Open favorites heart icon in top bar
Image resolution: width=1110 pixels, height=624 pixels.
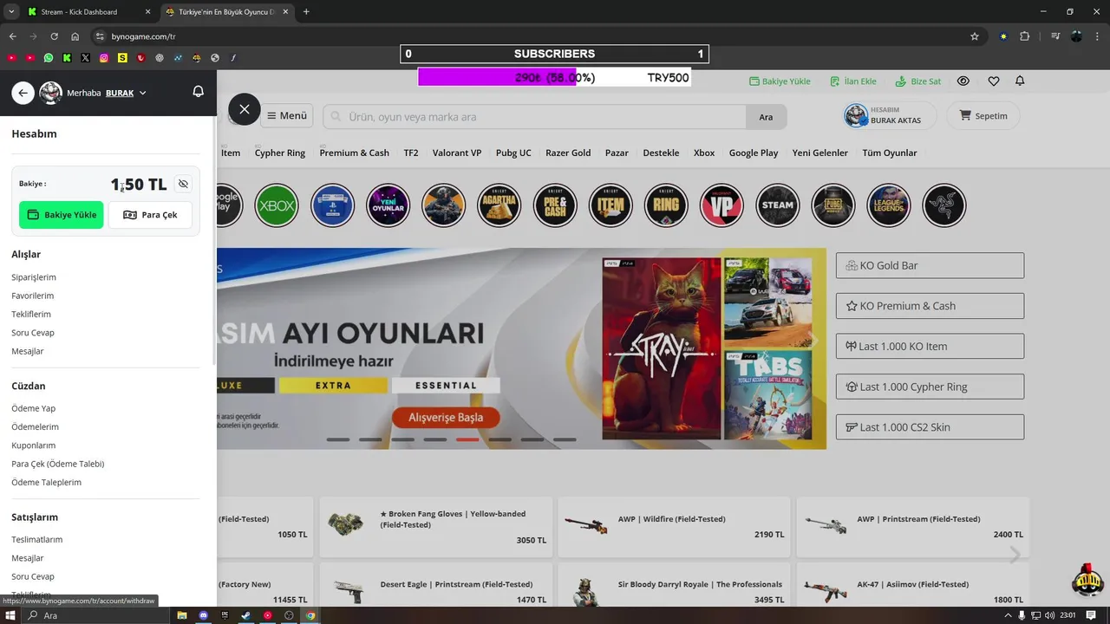(994, 81)
